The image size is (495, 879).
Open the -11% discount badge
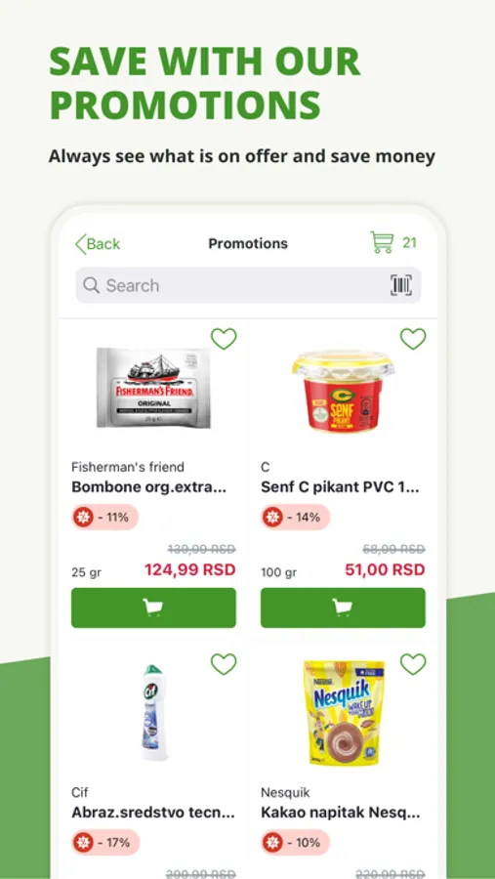click(x=104, y=517)
